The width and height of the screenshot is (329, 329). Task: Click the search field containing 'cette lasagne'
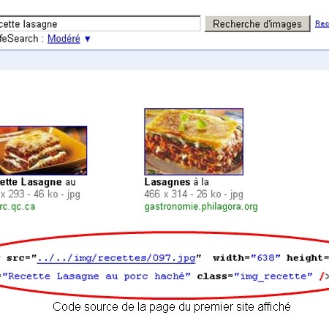pyautogui.click(x=100, y=23)
